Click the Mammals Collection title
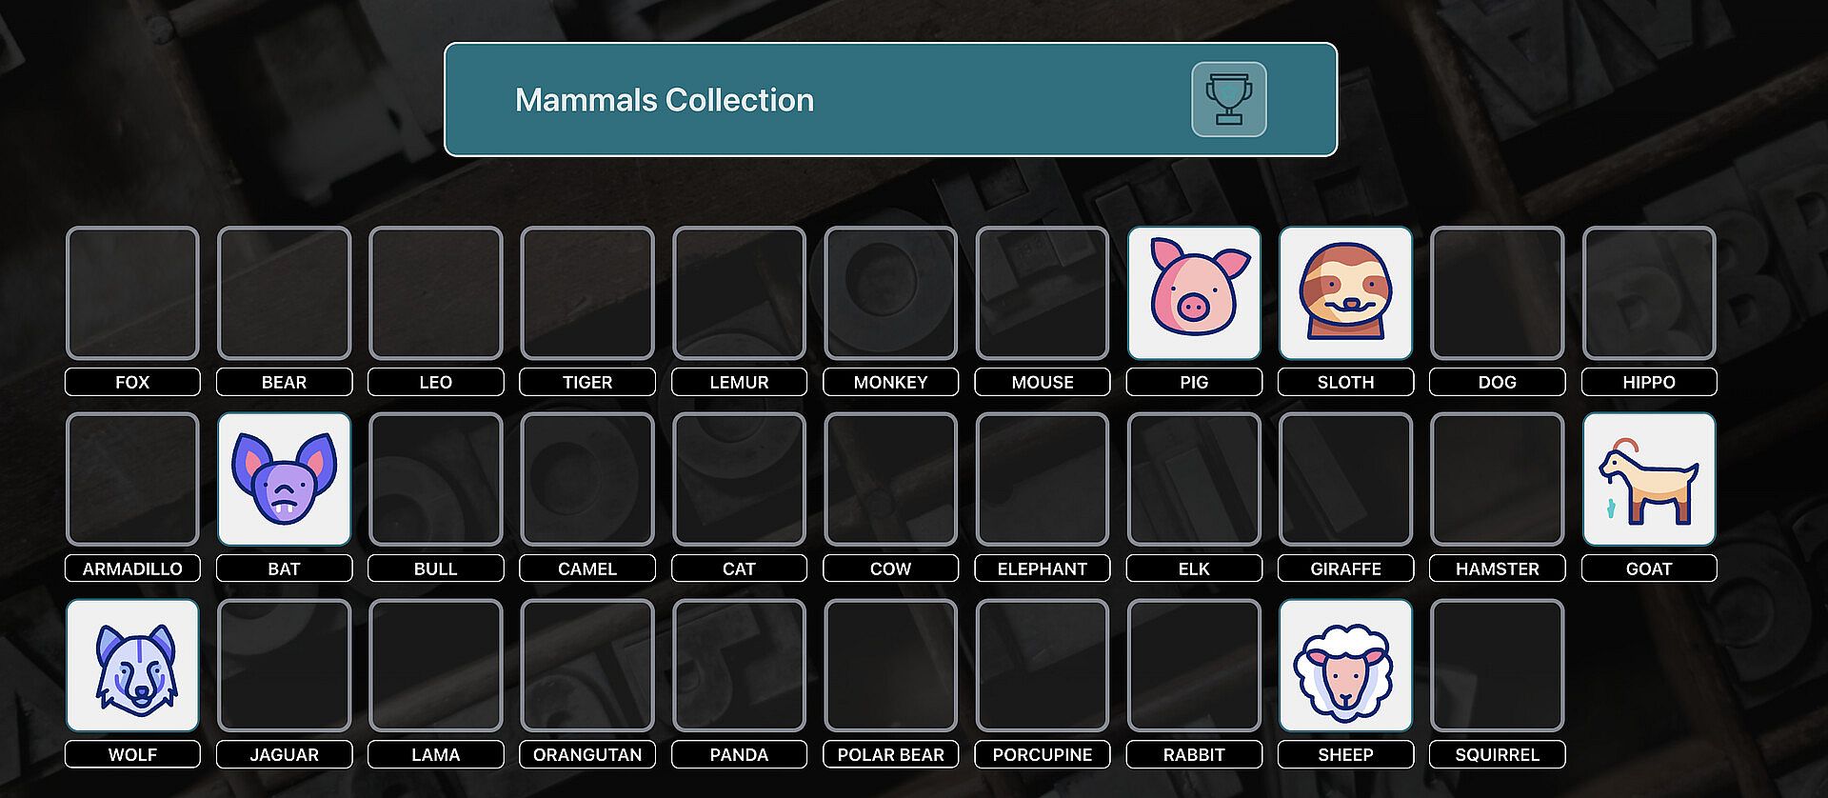Image resolution: width=1828 pixels, height=798 pixels. pyautogui.click(x=665, y=100)
